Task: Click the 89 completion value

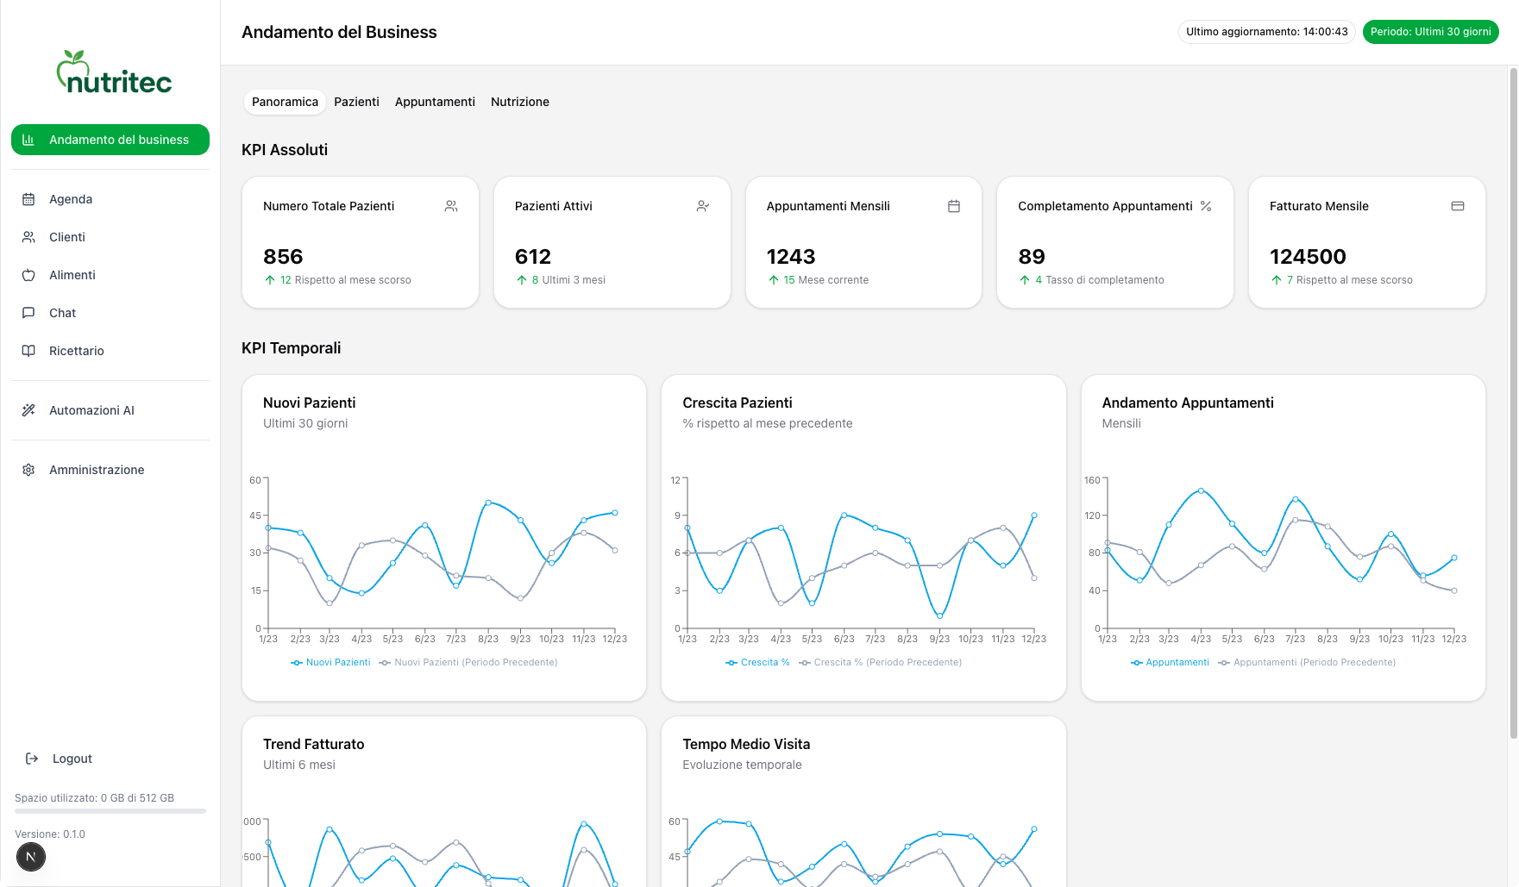Action: click(x=1032, y=257)
